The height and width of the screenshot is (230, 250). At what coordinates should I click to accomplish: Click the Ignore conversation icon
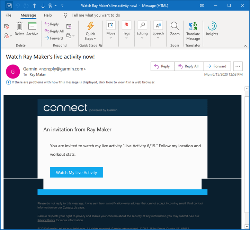coord(6,26)
